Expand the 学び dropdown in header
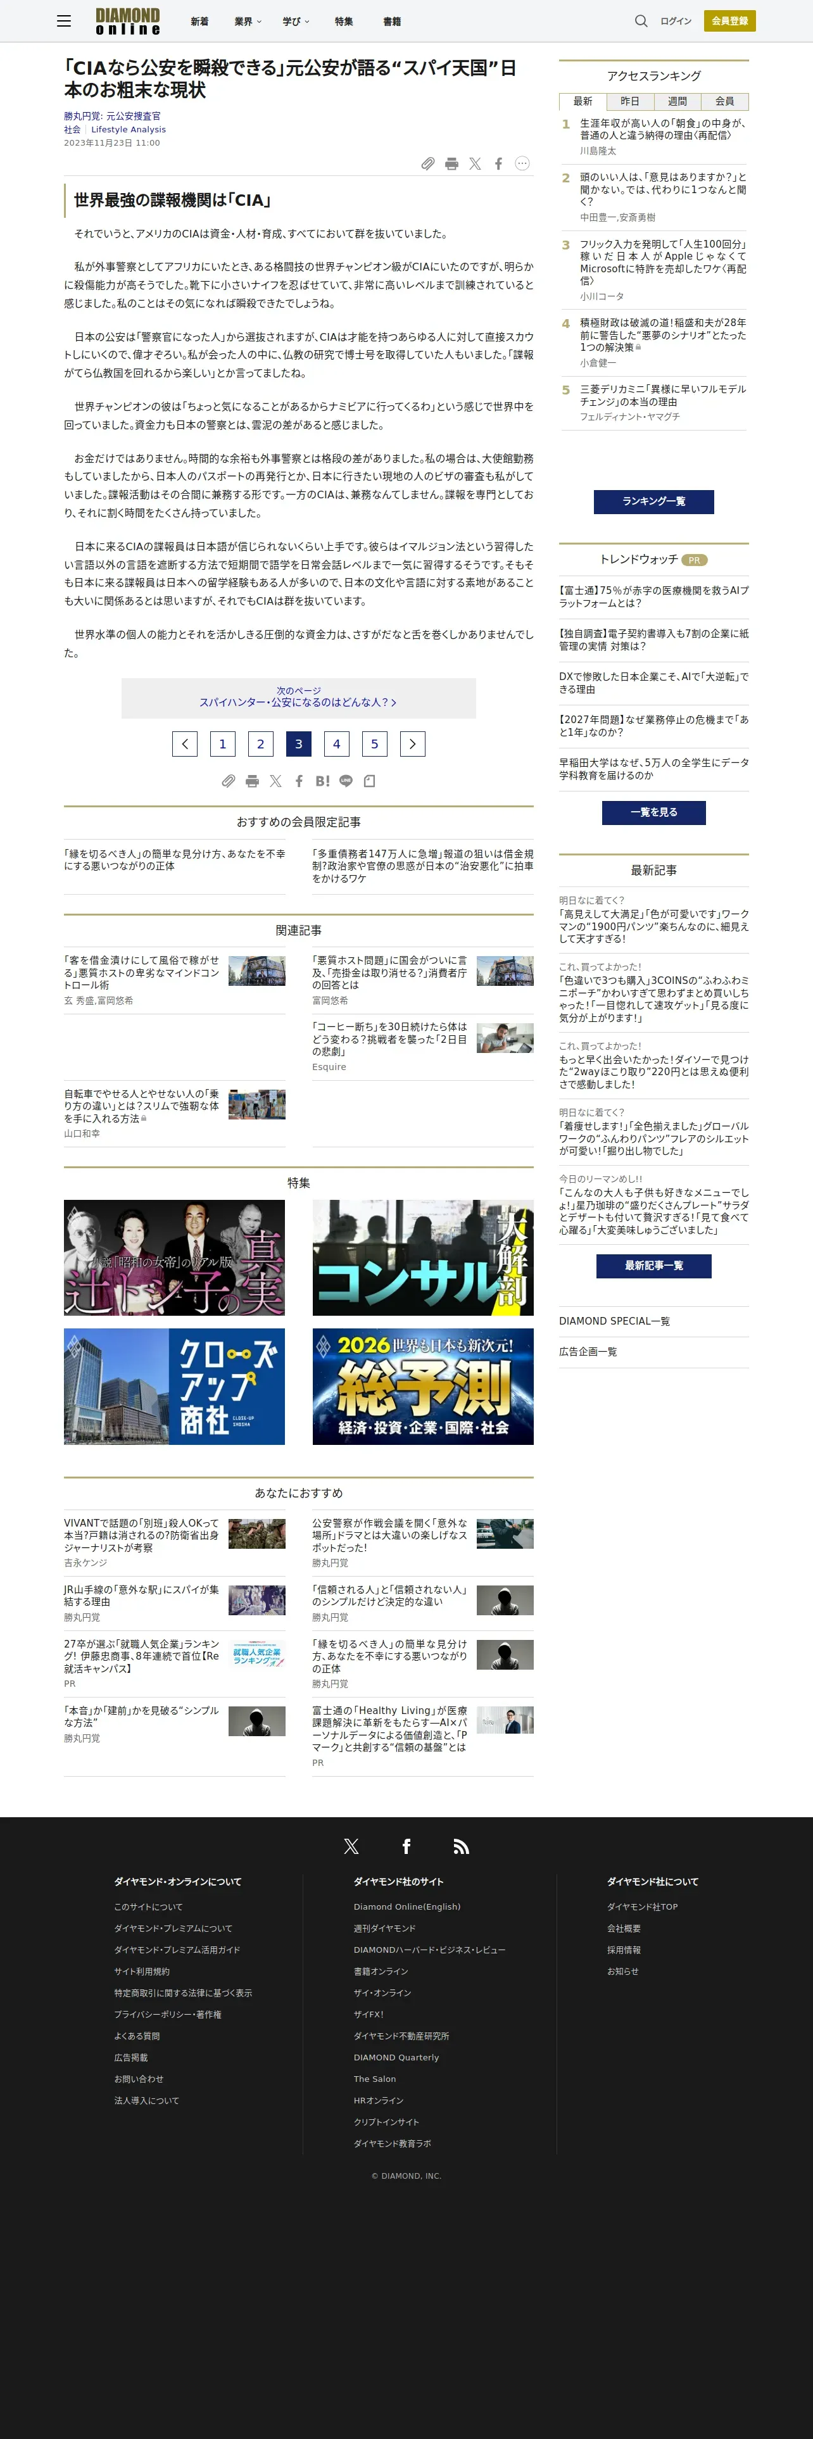Screen dimensions: 813x2439 (x=296, y=21)
